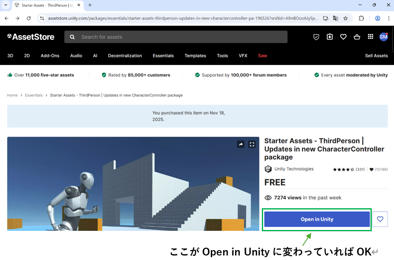The width and height of the screenshot is (394, 260).
Task: Click the AssetStore logo
Action: click(x=30, y=37)
